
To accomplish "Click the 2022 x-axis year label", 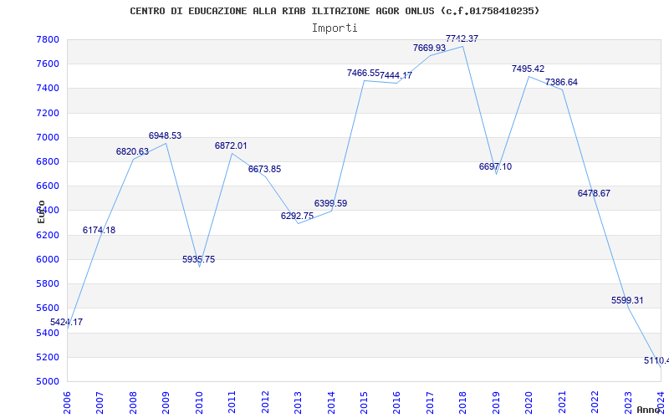I will point(595,403).
